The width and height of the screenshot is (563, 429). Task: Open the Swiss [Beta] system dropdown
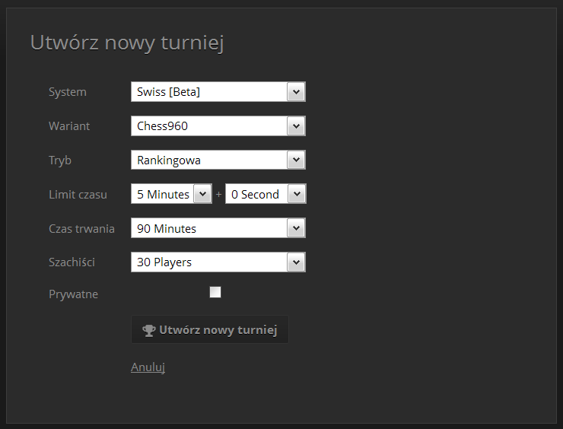pyautogui.click(x=218, y=92)
